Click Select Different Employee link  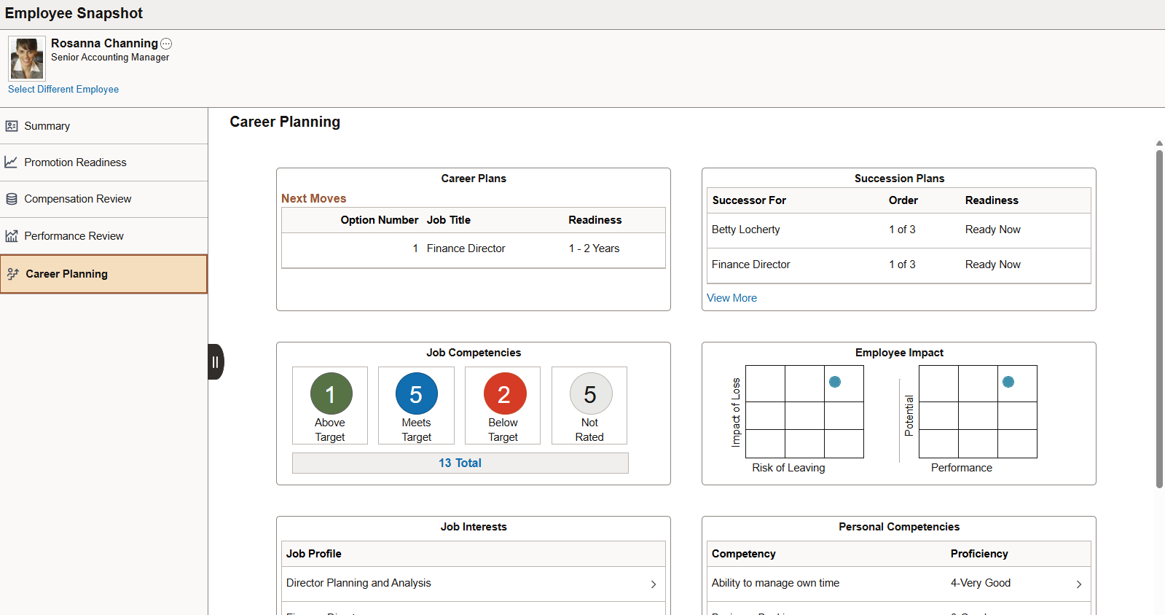63,89
